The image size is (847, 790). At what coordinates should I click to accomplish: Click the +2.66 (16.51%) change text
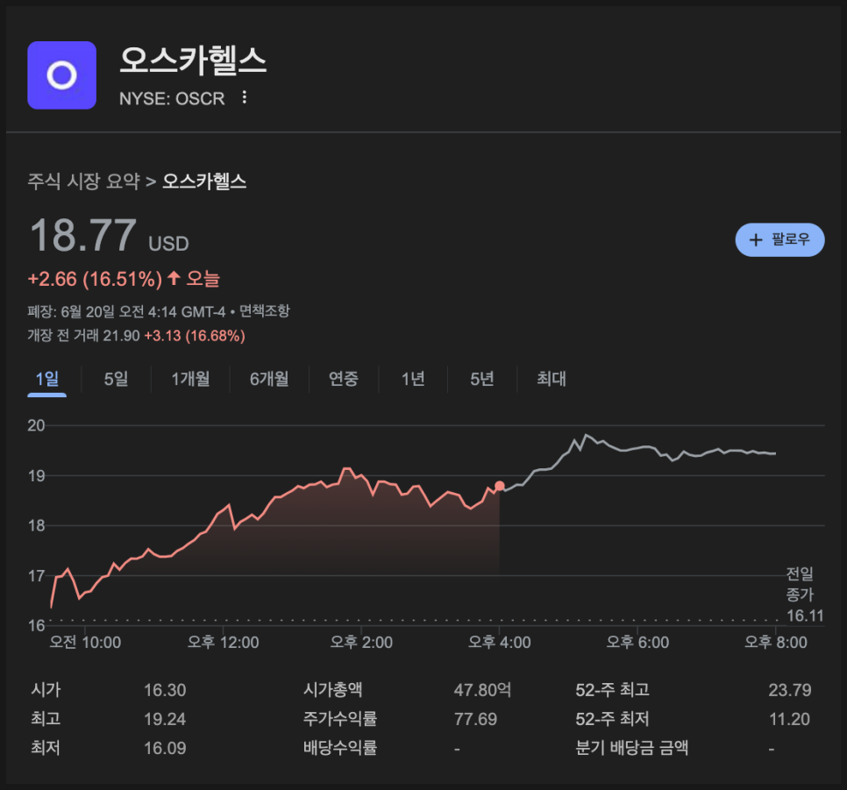95,279
